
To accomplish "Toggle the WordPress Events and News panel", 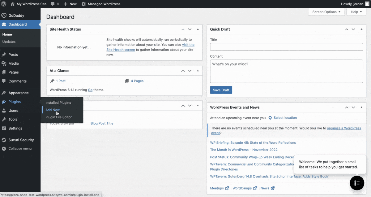I will (361, 107).
